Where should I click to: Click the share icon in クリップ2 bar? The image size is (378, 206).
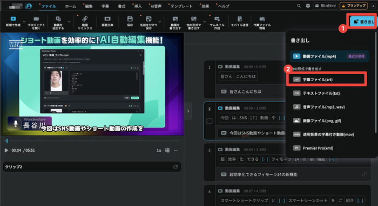(175, 167)
